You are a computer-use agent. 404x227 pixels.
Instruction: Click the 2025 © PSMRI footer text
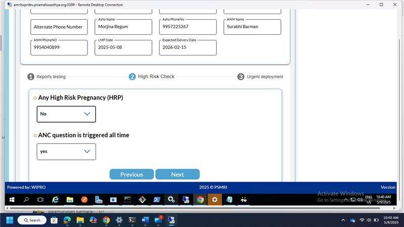(x=213, y=187)
